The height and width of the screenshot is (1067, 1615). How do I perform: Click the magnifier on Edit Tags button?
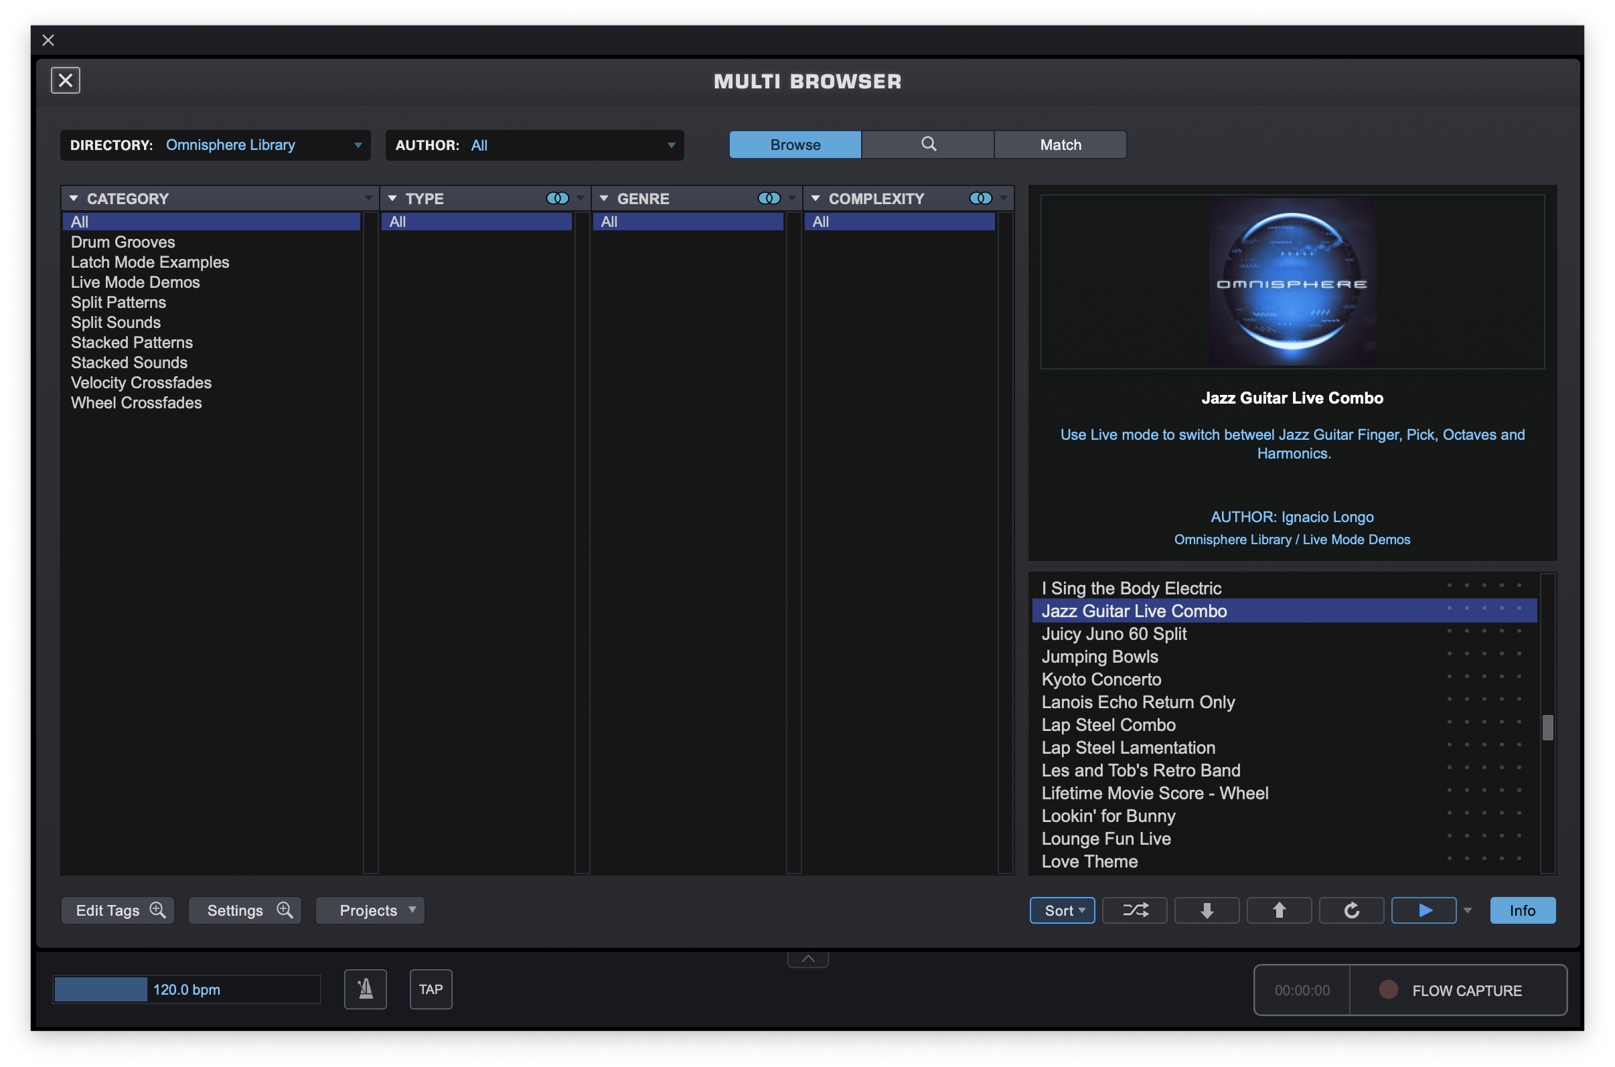pos(158,910)
